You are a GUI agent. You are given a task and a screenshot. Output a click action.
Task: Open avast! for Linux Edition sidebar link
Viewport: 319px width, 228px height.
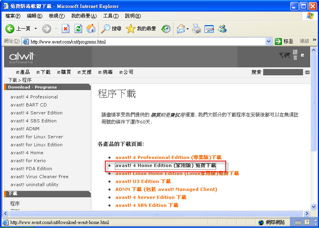[36, 145]
